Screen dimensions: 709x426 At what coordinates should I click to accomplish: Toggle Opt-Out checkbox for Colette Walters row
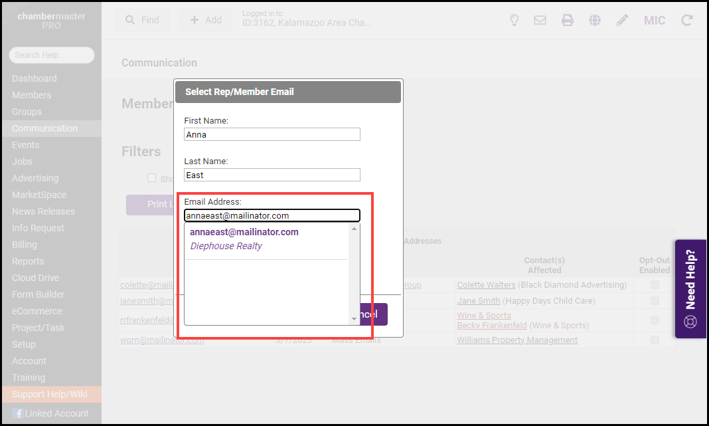655,284
